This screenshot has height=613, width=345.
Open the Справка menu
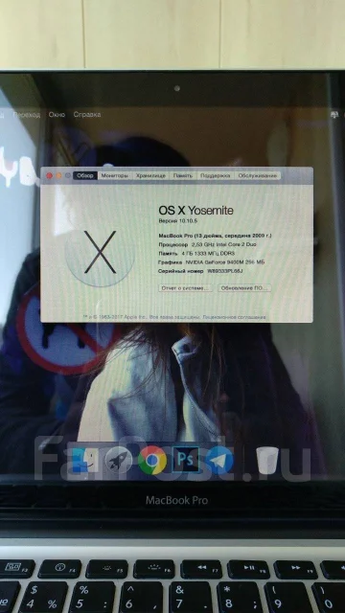tap(87, 115)
